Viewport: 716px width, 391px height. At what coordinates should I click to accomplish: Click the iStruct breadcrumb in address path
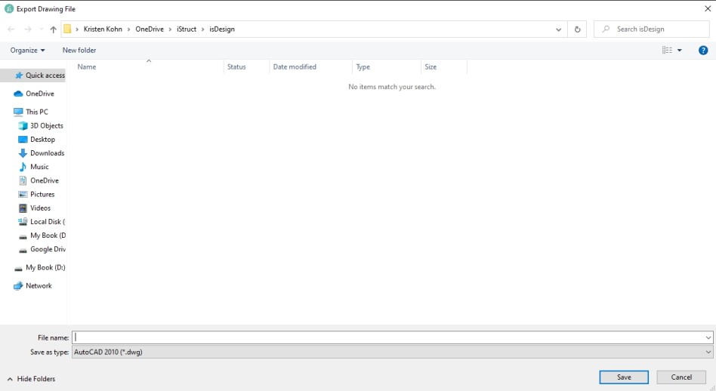(x=187, y=29)
